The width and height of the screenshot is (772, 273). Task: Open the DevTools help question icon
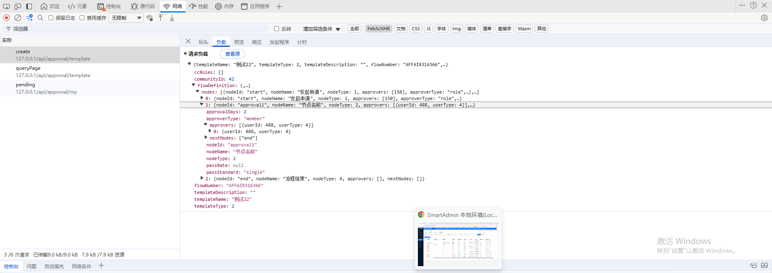point(753,6)
